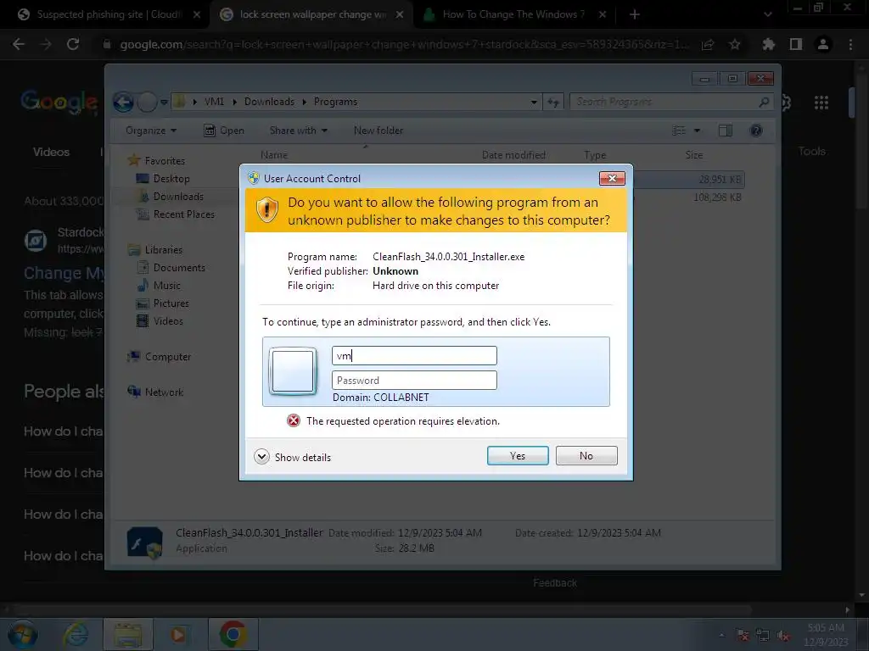869x651 pixels.
Task: Open Explorer address bar history dropdown
Action: [x=534, y=102]
